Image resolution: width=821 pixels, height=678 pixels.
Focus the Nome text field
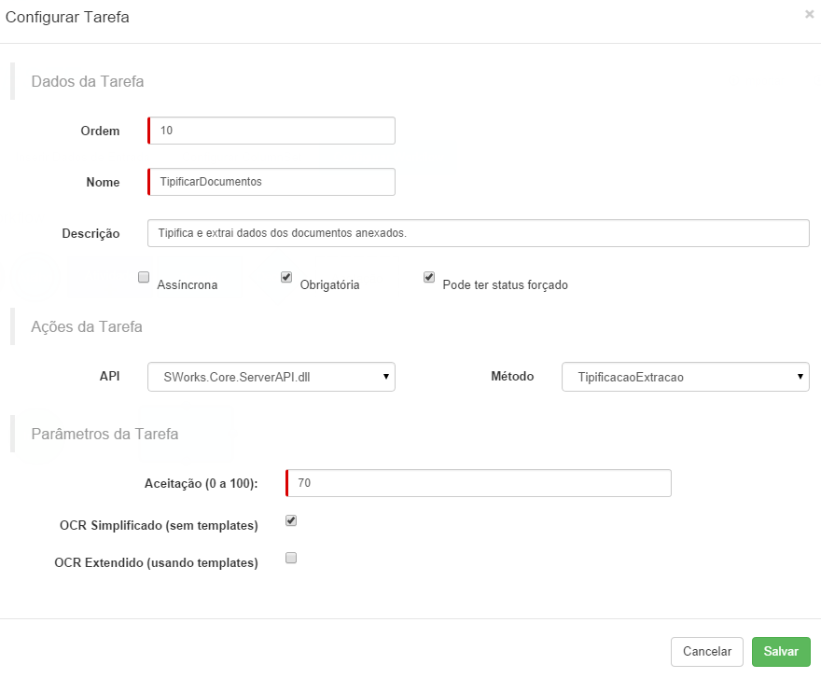point(271,182)
